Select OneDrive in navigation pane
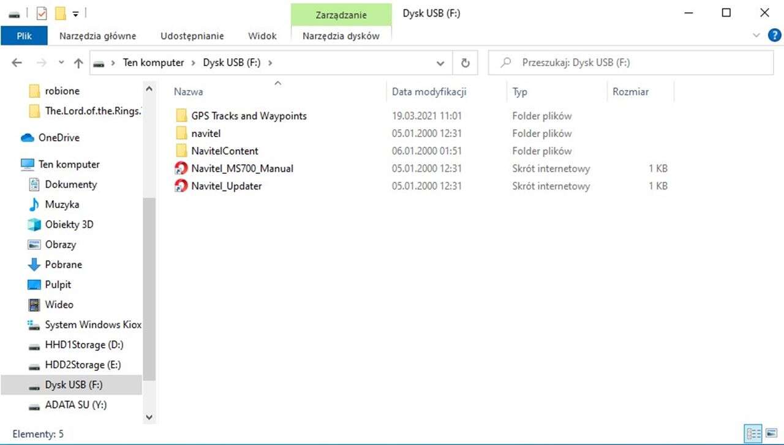This screenshot has width=784, height=445. (58, 138)
